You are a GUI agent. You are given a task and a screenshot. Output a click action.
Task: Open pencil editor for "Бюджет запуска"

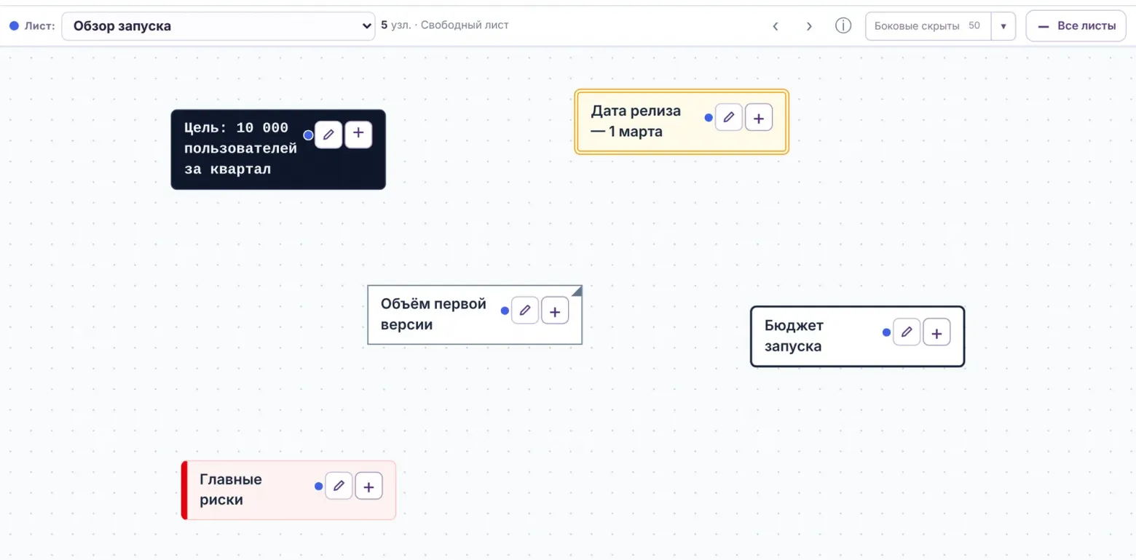pos(907,332)
